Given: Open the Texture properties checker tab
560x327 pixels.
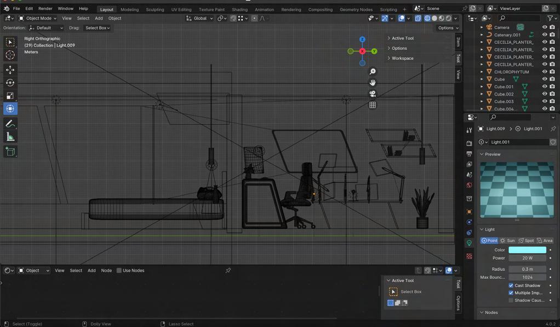Looking at the screenshot, I should [469, 256].
